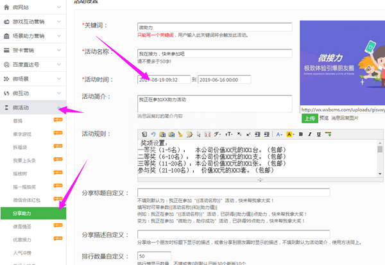Click the rules editor scrollbar up arrow

pyautogui.click(x=380, y=142)
